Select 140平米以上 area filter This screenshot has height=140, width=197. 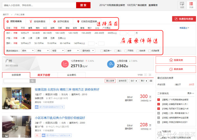pyautogui.click(x=79, y=43)
